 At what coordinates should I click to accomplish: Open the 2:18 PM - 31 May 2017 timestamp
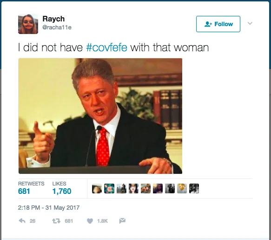click(49, 207)
